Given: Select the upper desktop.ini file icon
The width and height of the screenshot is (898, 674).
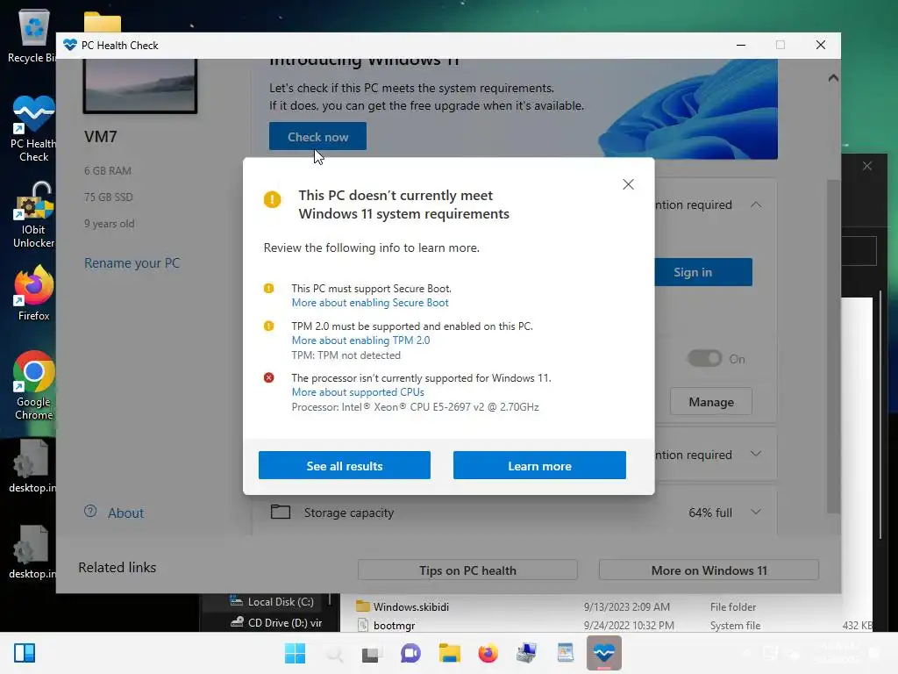Looking at the screenshot, I should (31, 466).
